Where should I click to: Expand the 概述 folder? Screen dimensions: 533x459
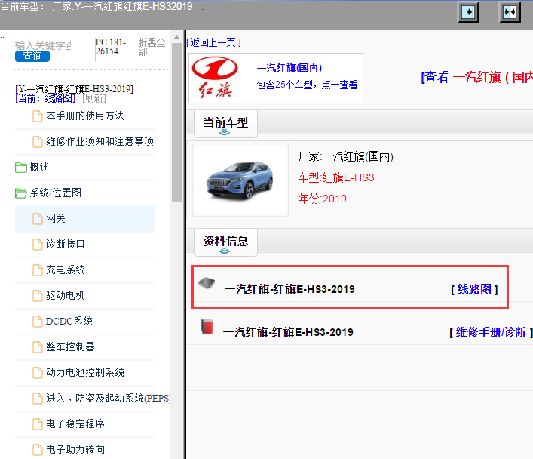click(x=21, y=167)
